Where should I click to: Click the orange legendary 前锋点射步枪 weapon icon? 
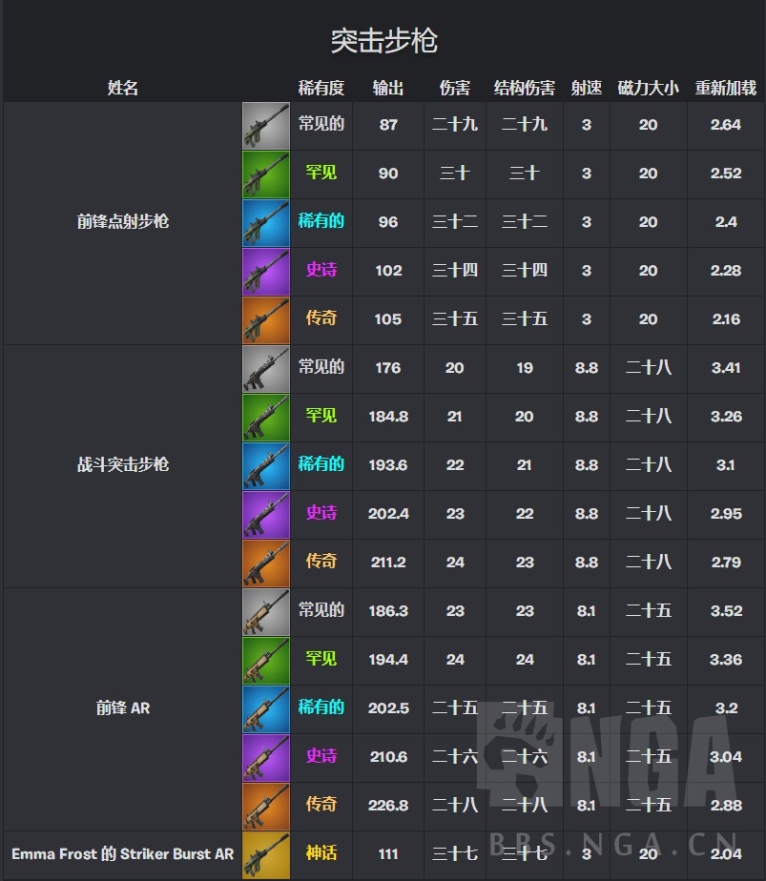pyautogui.click(x=266, y=320)
